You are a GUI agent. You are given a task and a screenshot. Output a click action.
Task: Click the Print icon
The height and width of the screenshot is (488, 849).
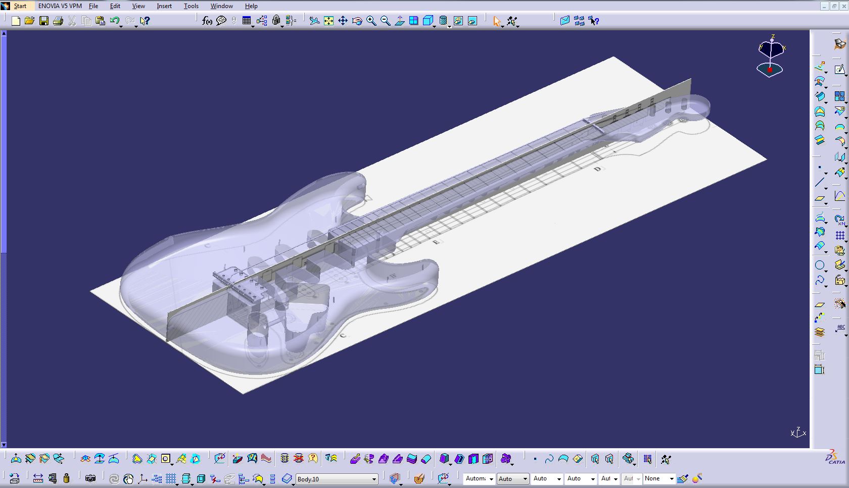[x=58, y=21]
